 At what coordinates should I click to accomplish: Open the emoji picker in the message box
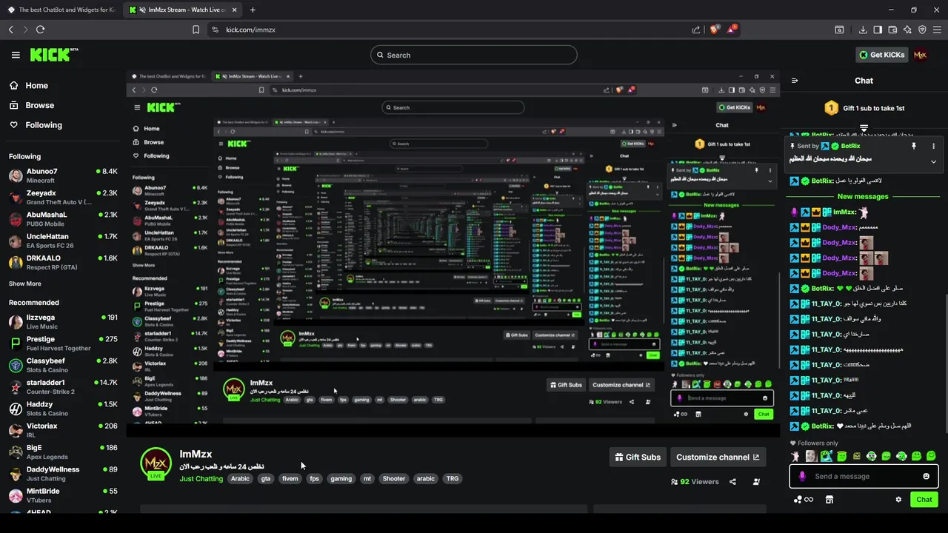pyautogui.click(x=926, y=476)
